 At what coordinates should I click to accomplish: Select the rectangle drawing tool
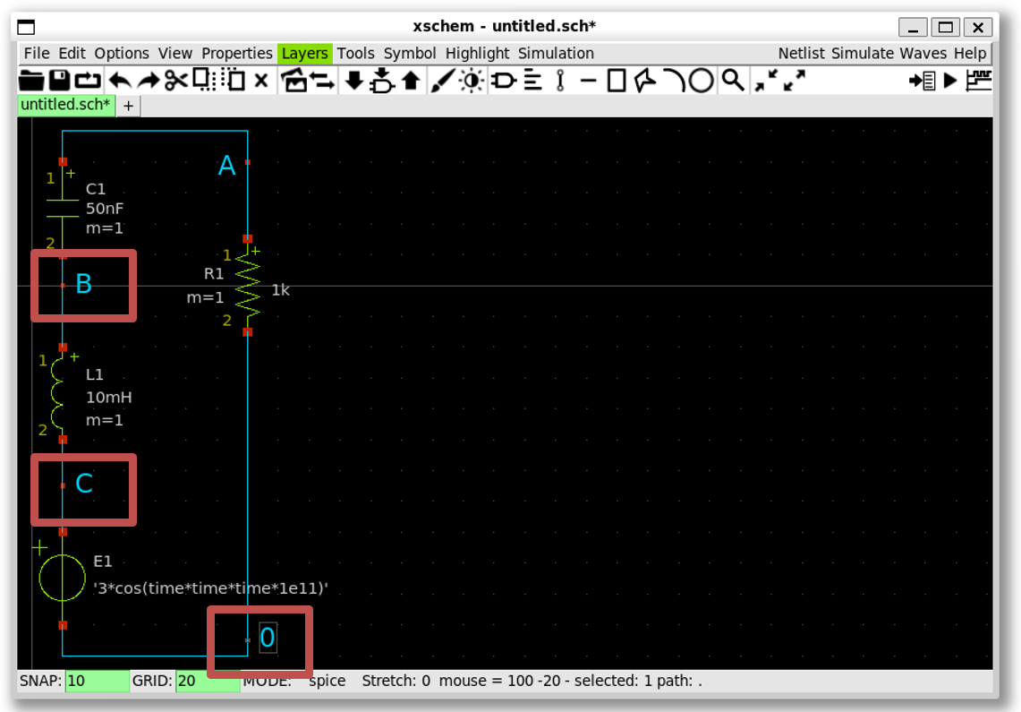[x=617, y=81]
